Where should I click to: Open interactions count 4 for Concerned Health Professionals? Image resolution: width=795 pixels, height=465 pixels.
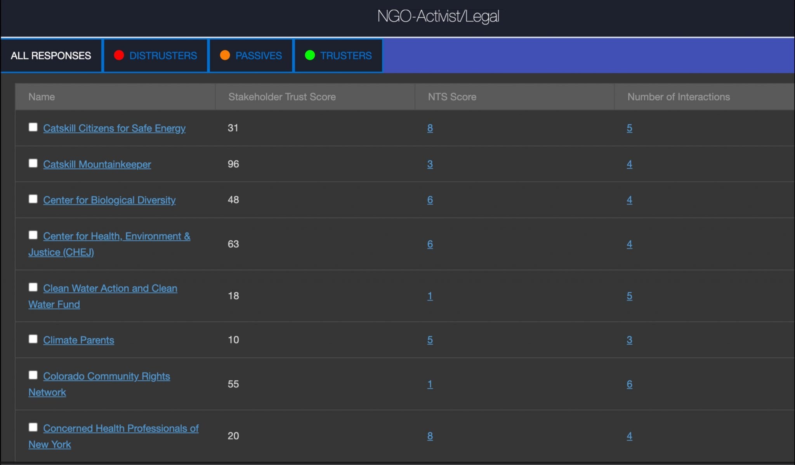(x=629, y=436)
